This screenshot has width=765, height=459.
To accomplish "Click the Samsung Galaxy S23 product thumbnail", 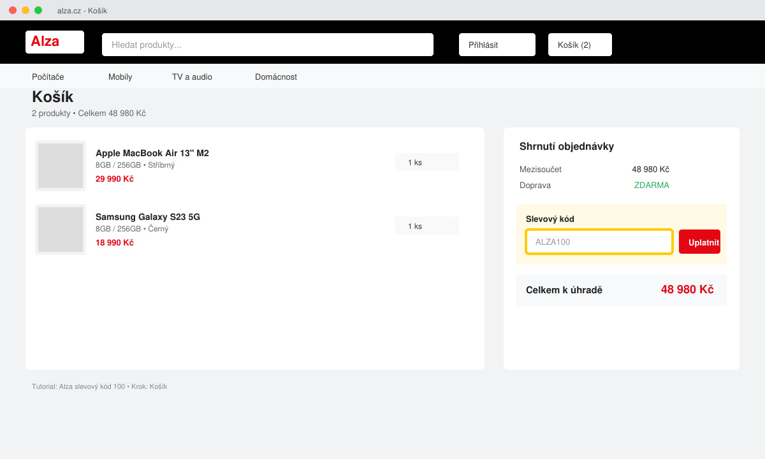I will click(61, 229).
